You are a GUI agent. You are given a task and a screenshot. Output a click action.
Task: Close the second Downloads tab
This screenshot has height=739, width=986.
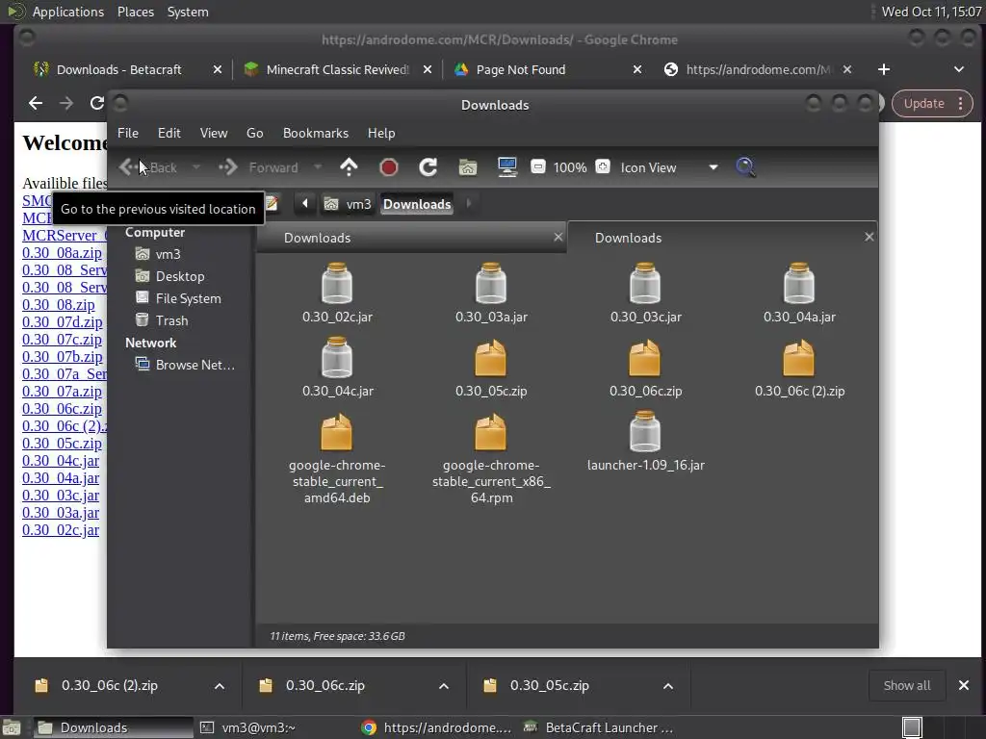pos(869,237)
